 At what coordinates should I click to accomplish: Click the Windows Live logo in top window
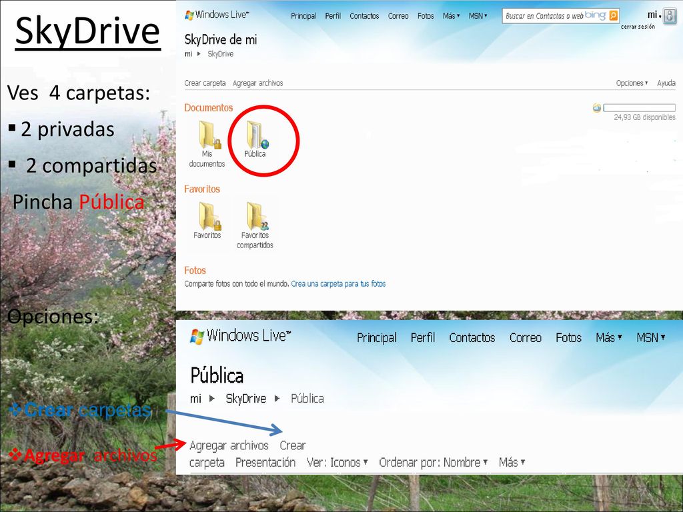pos(217,15)
